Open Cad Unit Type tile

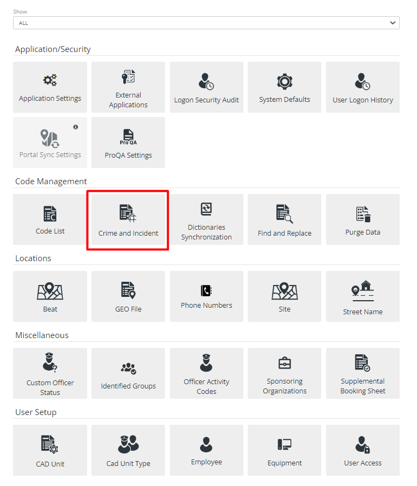click(128, 450)
